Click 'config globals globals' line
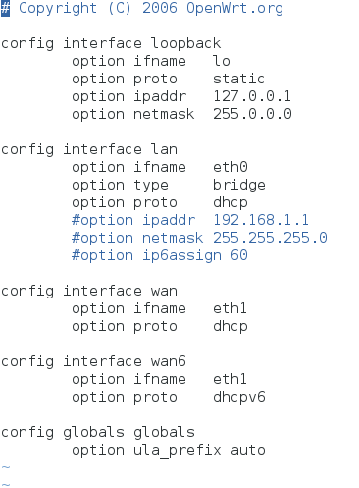This screenshot has height=488, width=359. click(x=98, y=433)
